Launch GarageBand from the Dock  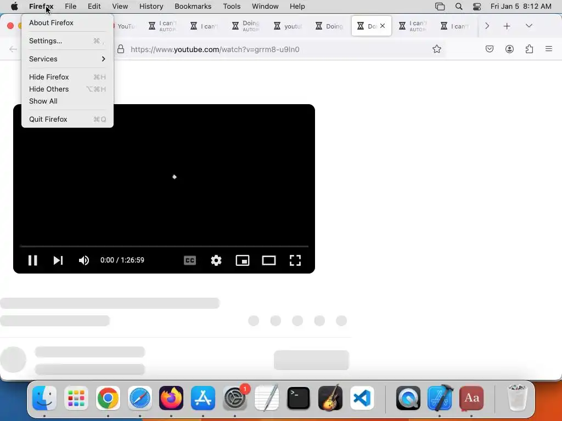pos(330,398)
